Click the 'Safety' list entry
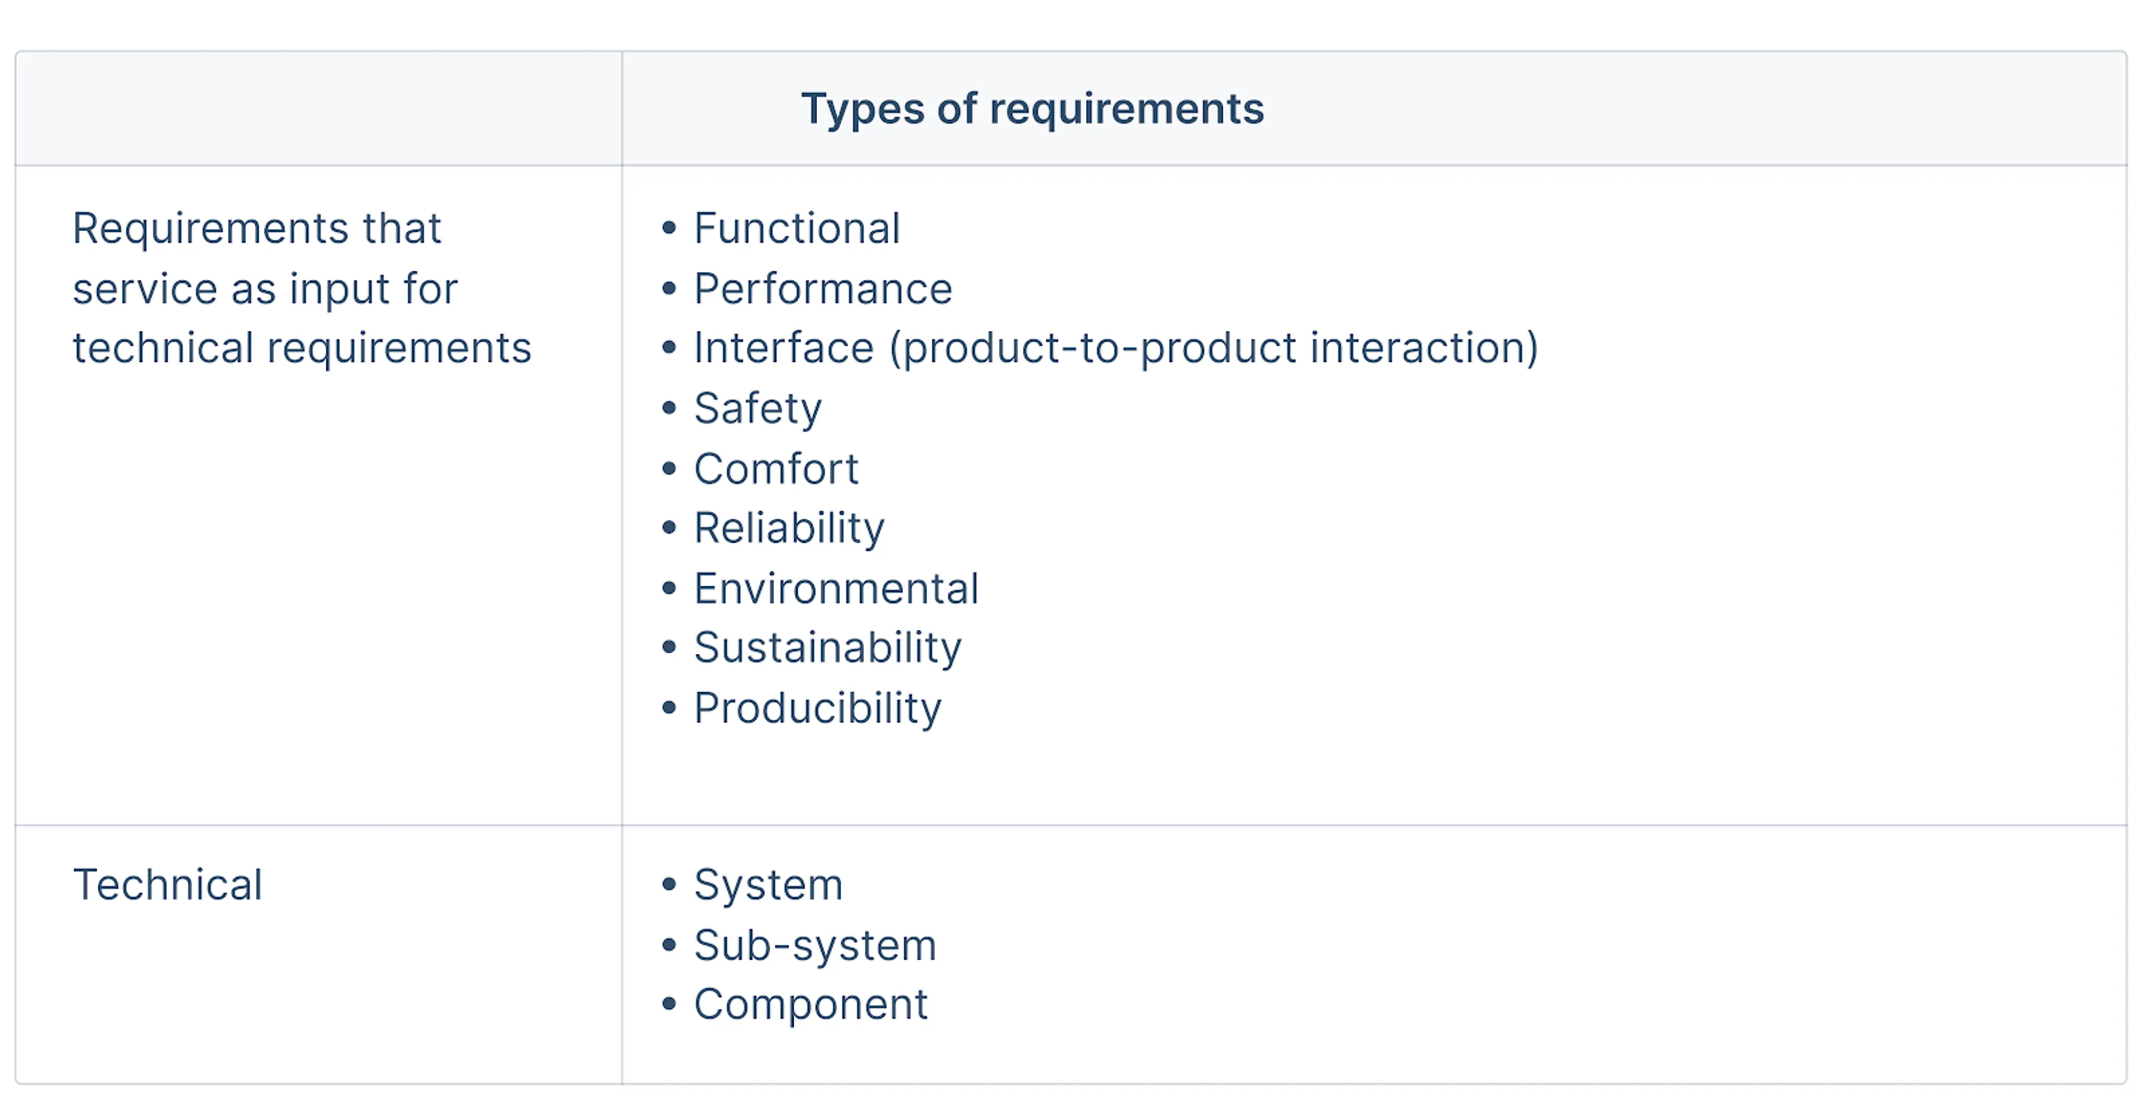 coord(758,409)
